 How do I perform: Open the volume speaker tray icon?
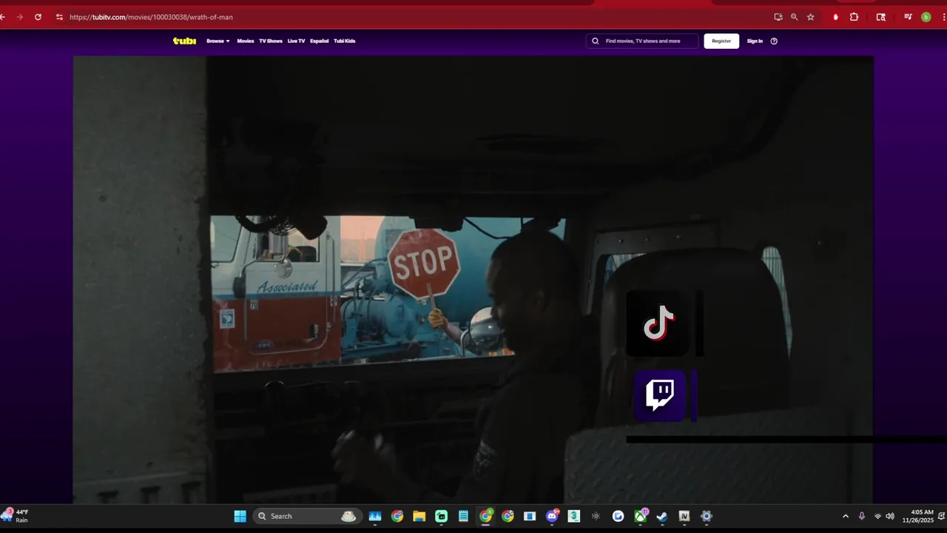click(x=890, y=516)
